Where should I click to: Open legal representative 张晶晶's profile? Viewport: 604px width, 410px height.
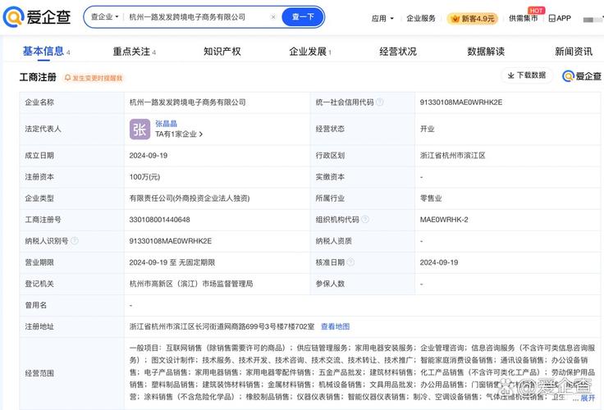(x=166, y=124)
